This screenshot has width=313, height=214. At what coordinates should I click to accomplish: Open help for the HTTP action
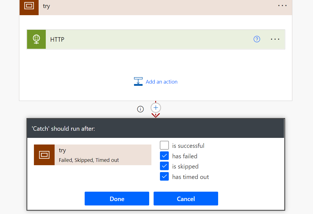(257, 39)
